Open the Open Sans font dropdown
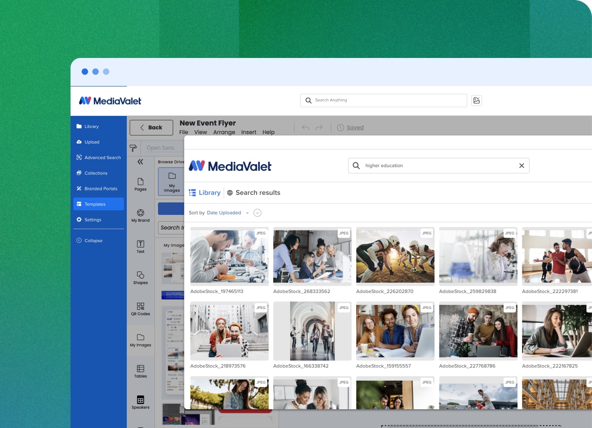Image resolution: width=592 pixels, height=428 pixels. coord(161,148)
